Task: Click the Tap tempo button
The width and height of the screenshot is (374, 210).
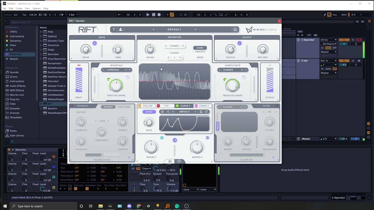Action: click(24, 15)
